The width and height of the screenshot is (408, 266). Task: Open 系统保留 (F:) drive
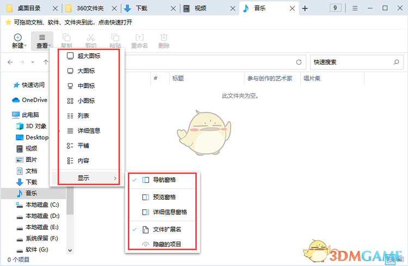(x=37, y=238)
